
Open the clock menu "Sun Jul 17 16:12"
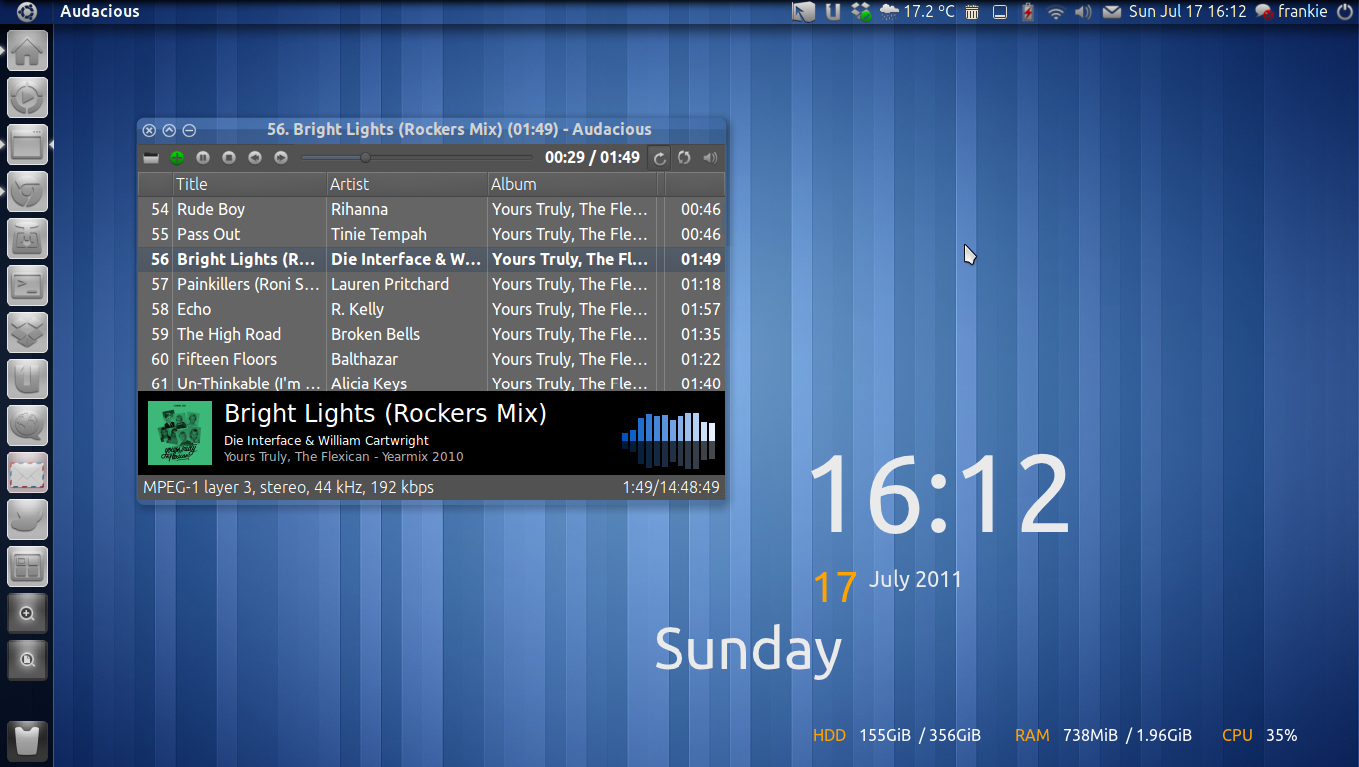tap(1188, 12)
